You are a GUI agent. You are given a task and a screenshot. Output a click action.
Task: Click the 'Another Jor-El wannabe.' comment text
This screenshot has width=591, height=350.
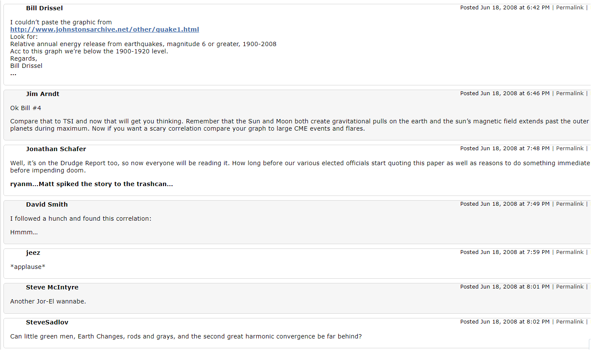[48, 301]
